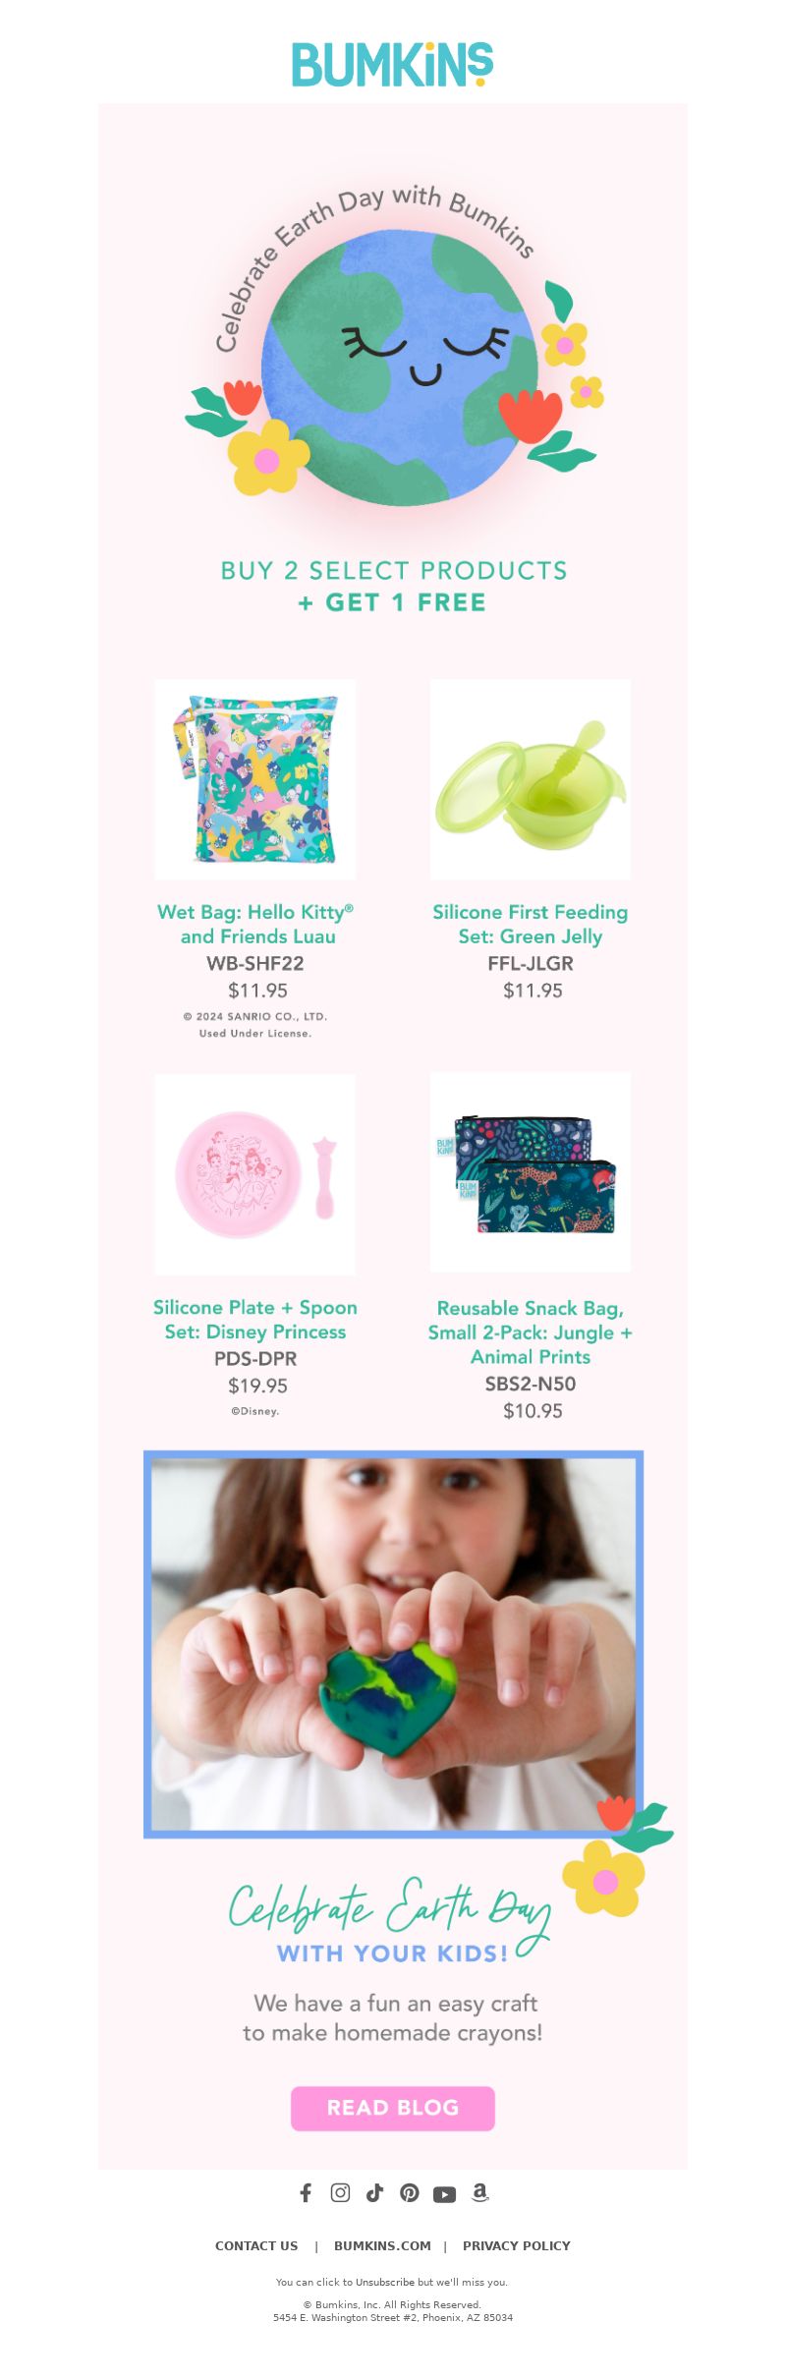The width and height of the screenshot is (786, 2379).
Task: Click the girl holding heart crayon photo
Action: pyautogui.click(x=393, y=1643)
